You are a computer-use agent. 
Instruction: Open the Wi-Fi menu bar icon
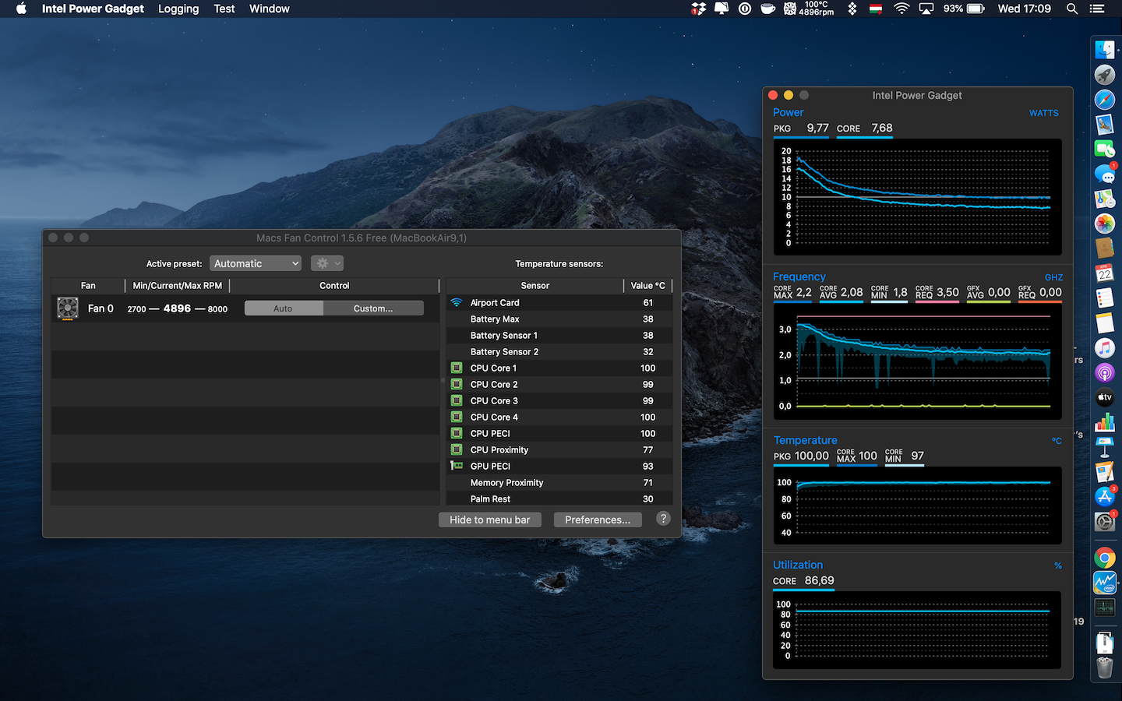click(901, 9)
